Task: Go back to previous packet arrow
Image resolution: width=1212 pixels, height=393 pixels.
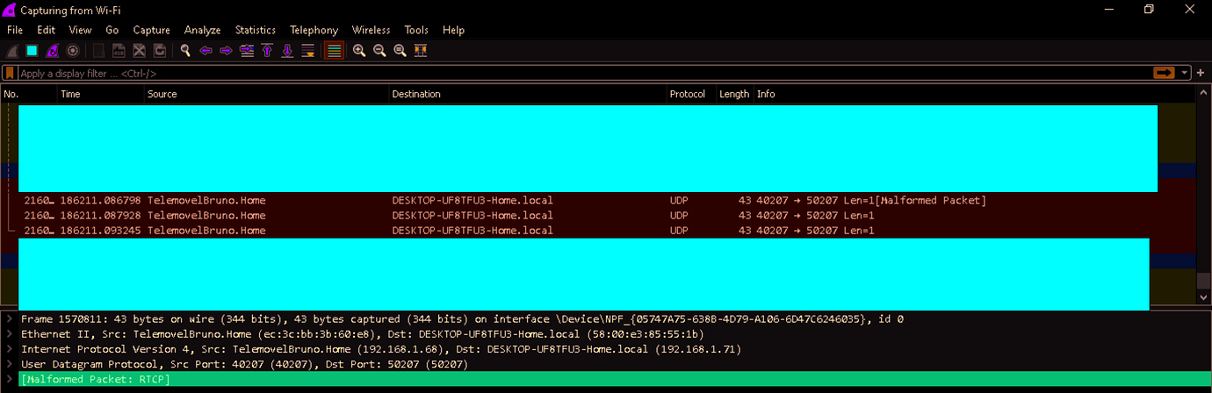Action: coord(206,51)
